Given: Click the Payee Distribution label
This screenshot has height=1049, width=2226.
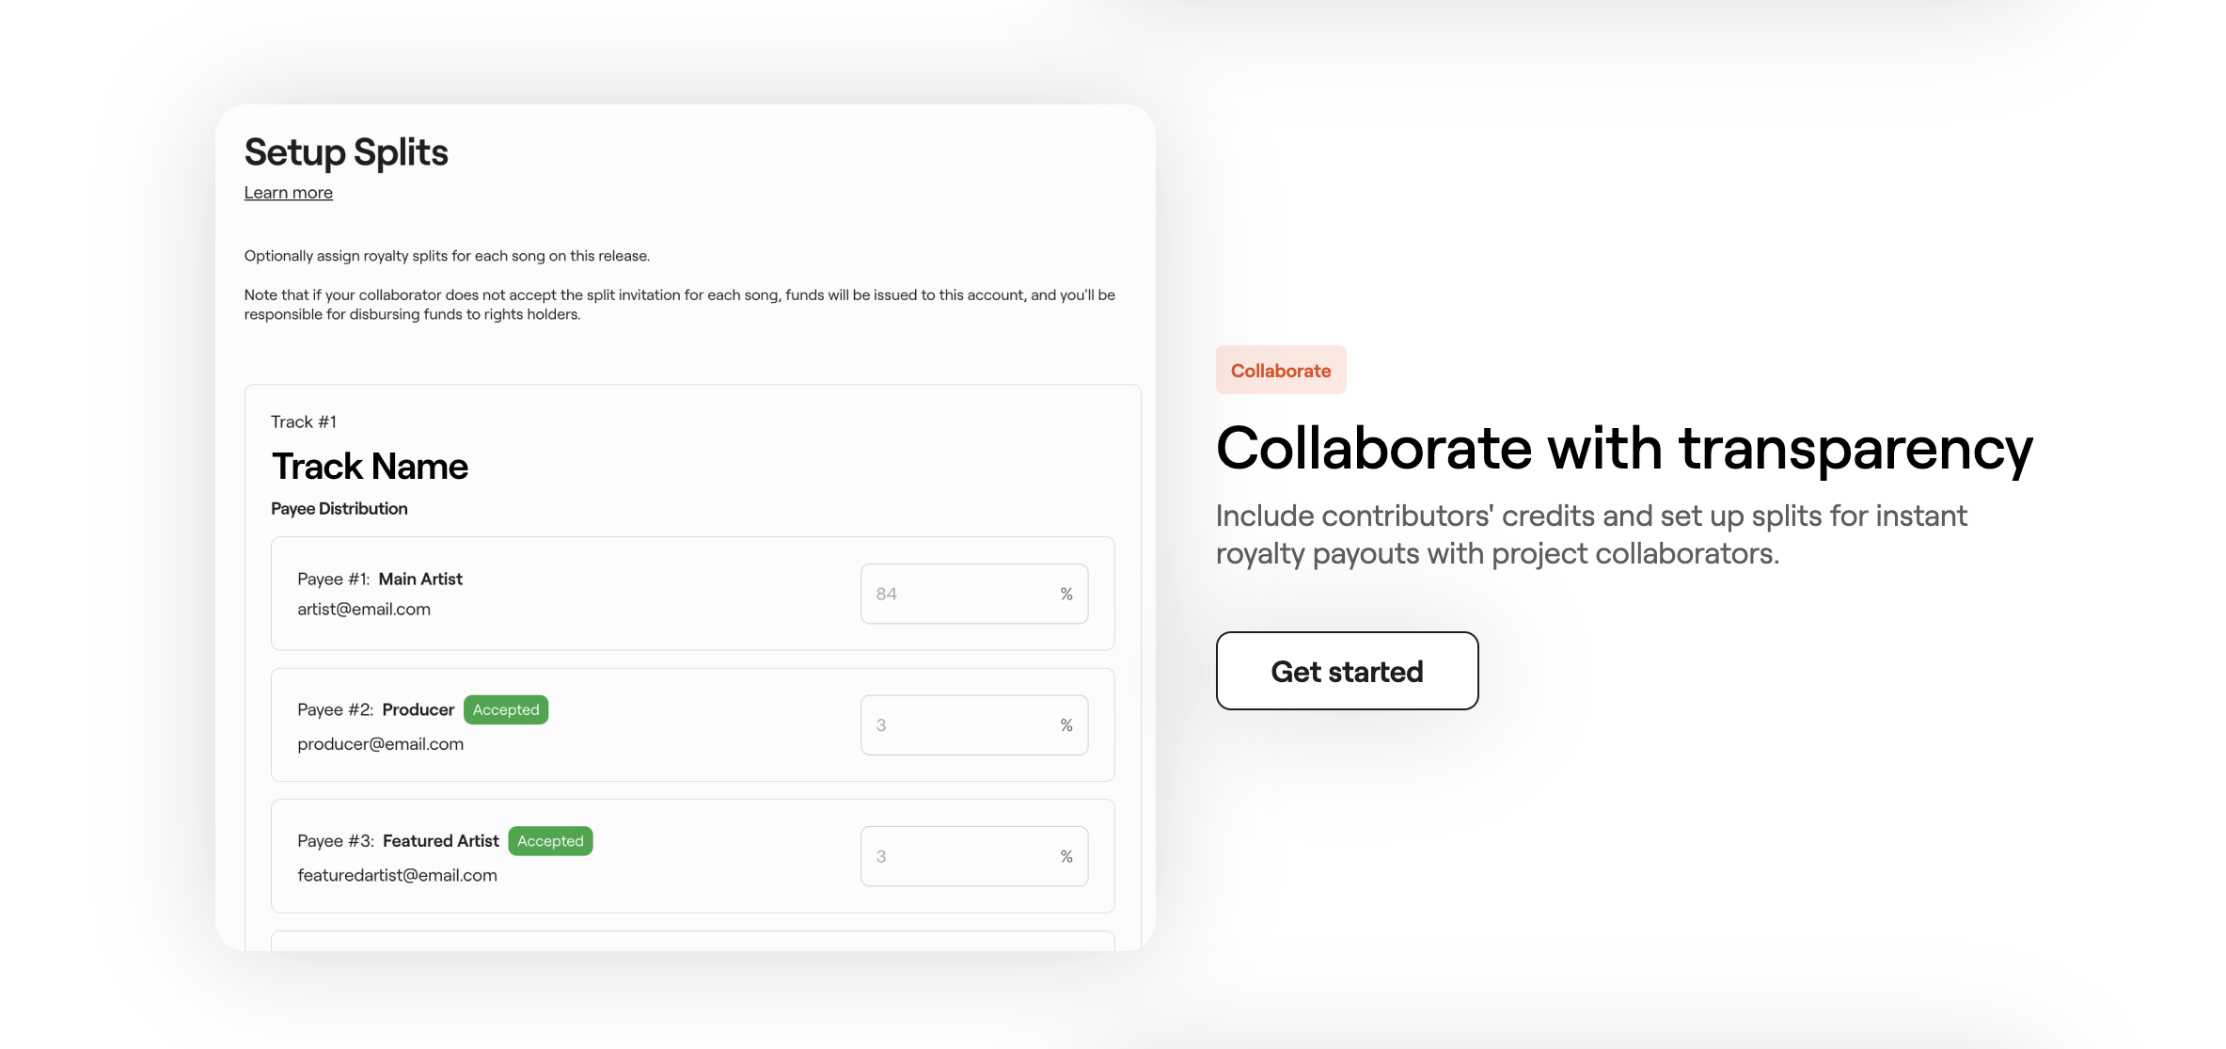Looking at the screenshot, I should point(339,509).
